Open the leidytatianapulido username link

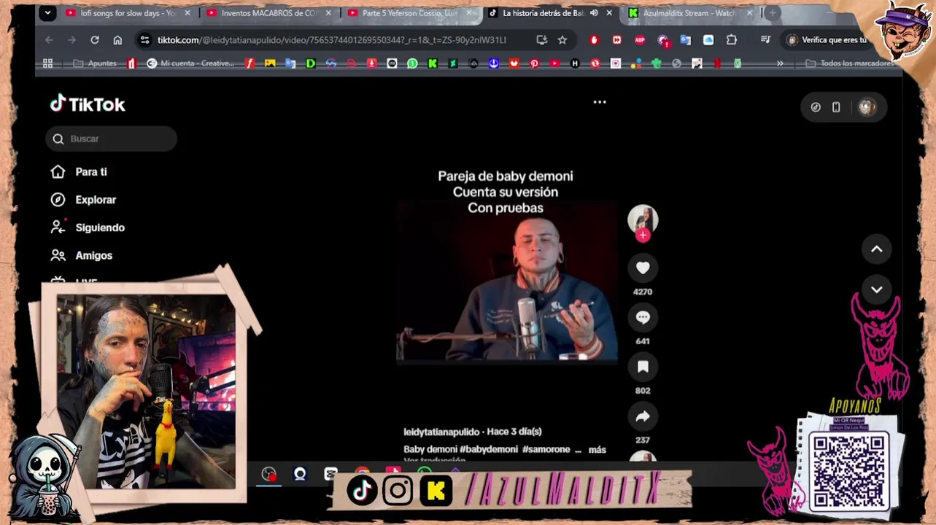pyautogui.click(x=441, y=432)
